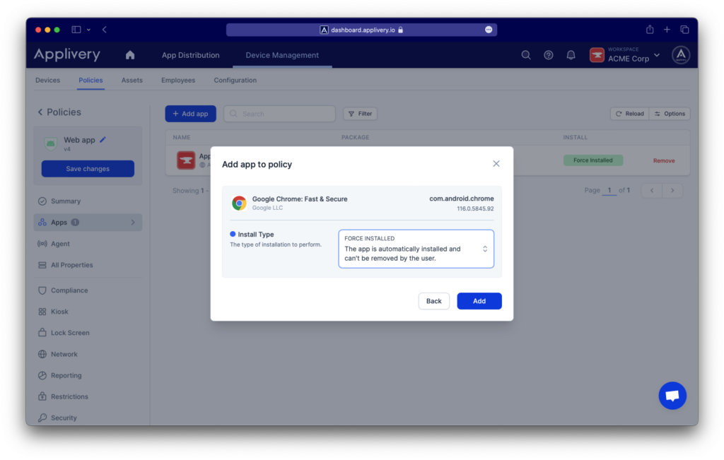
Task: Click the NAME column header
Action: [x=182, y=137]
